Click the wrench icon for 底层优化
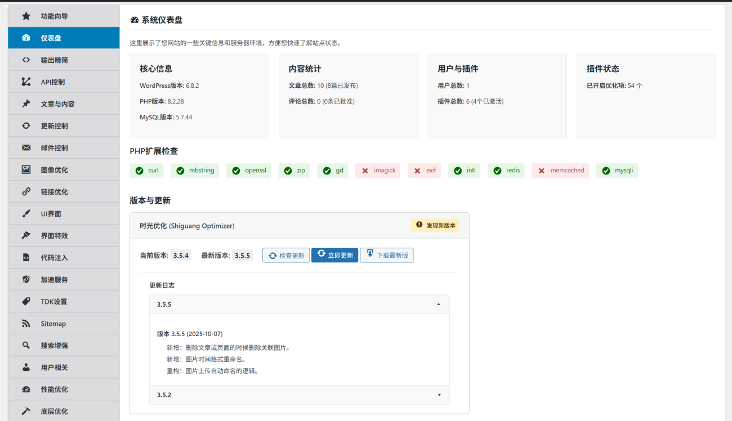732x421 pixels. point(25,411)
